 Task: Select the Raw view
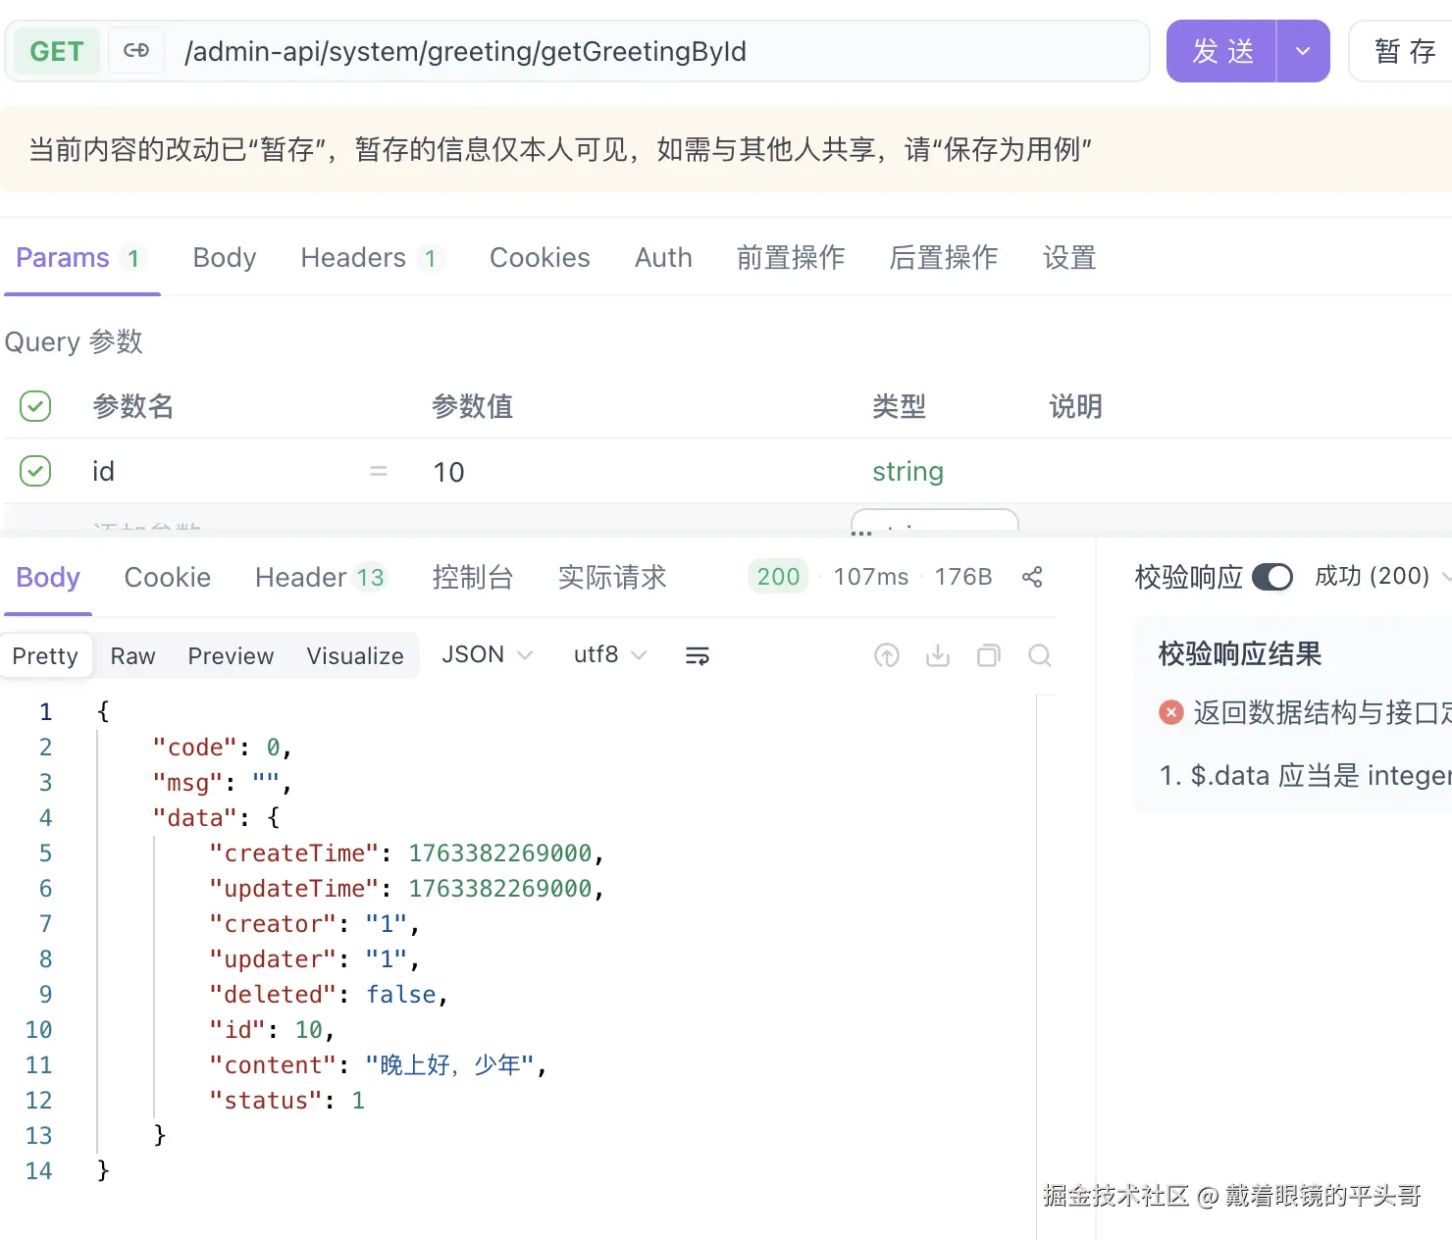coord(132,655)
